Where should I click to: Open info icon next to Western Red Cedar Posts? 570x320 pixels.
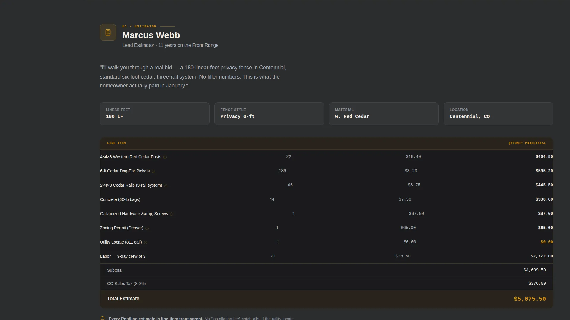pyautogui.click(x=165, y=157)
